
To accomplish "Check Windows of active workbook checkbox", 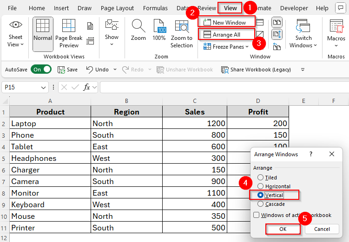I will point(256,215).
